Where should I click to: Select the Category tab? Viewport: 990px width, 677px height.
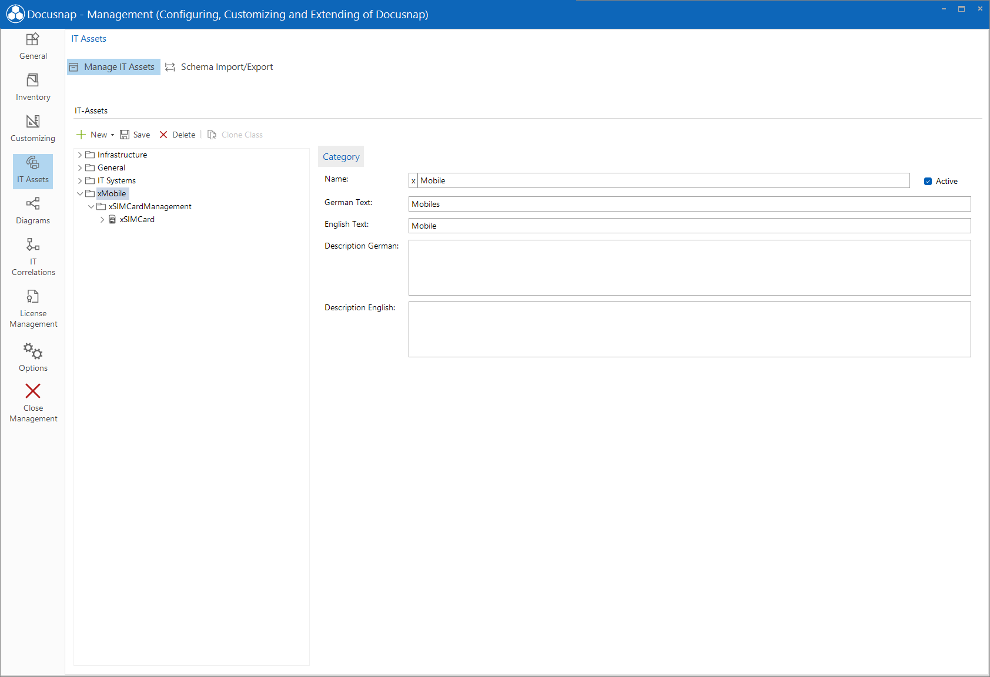(341, 156)
